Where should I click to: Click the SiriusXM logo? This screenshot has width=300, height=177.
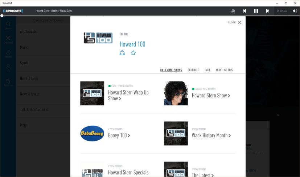13,11
